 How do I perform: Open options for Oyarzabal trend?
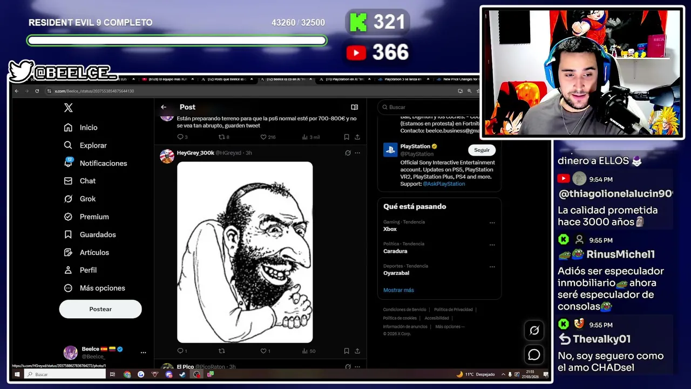click(x=492, y=267)
